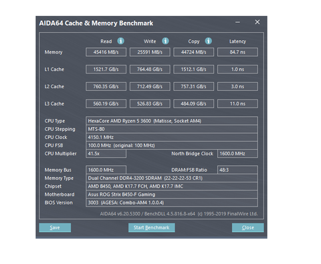Select L1 Cache copy 1512.1 GB/s
Image resolution: width=321 pixels, height=264 pixels.
[193, 70]
